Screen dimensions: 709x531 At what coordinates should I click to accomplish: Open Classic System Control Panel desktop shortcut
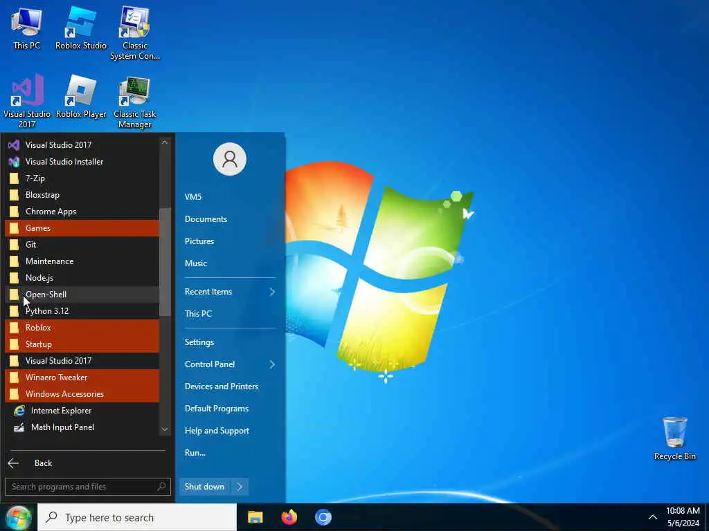[x=135, y=34]
